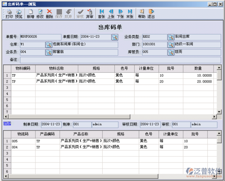Click the 物流 link label
Screen dimensions: 225x181
tap(7, 123)
